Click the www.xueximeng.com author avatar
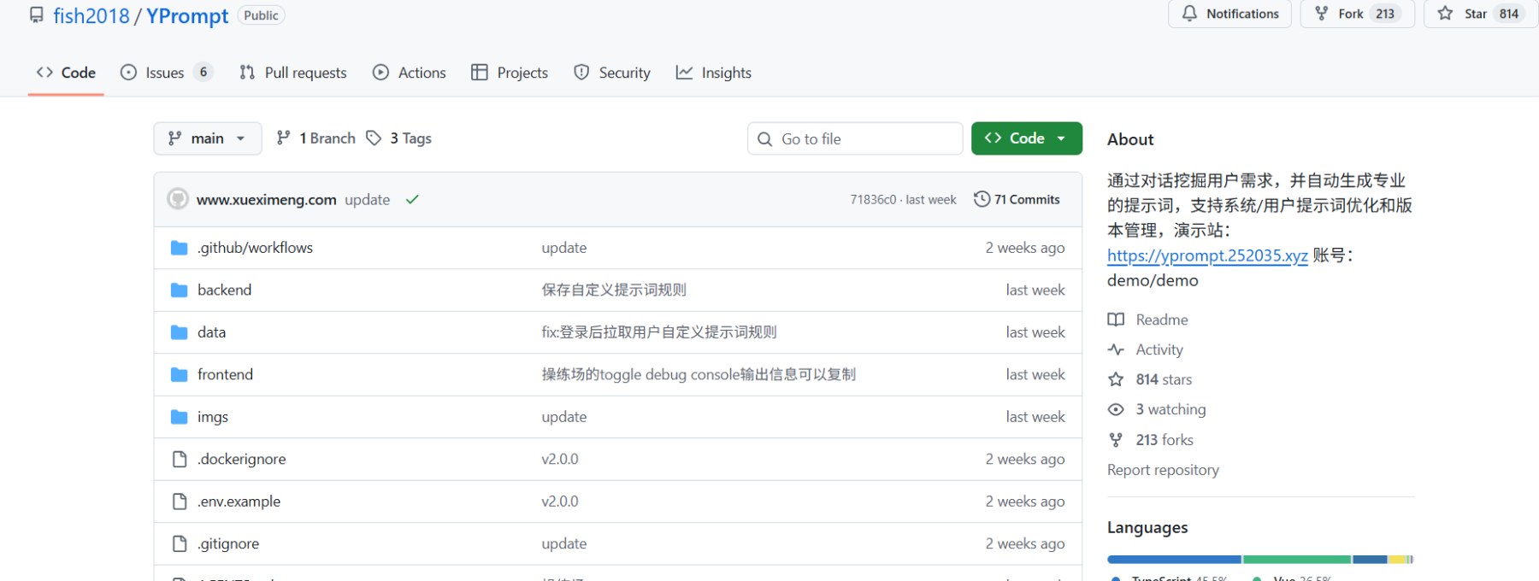 (x=178, y=199)
